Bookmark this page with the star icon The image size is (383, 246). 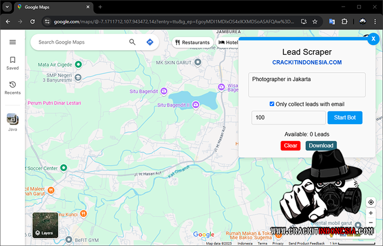[315, 21]
